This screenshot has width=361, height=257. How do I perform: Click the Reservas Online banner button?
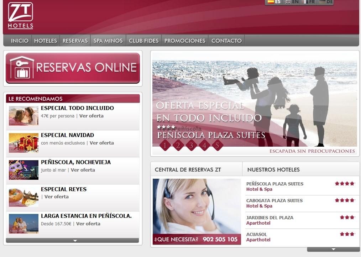(73, 68)
